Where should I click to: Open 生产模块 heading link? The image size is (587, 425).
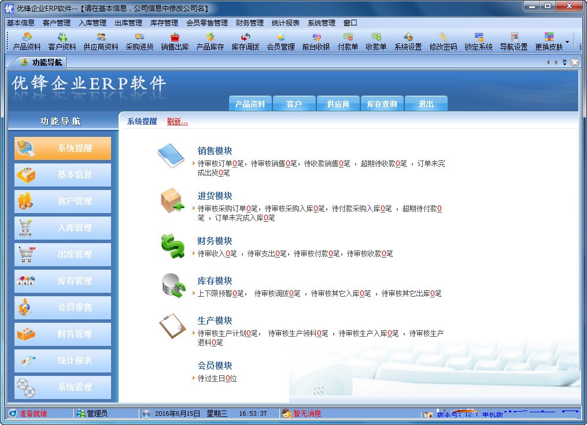215,320
